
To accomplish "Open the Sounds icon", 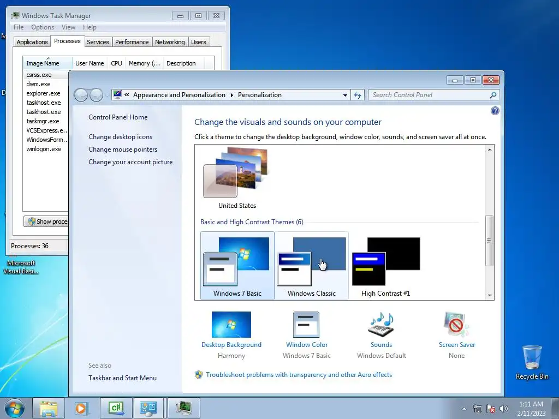I will tap(381, 325).
